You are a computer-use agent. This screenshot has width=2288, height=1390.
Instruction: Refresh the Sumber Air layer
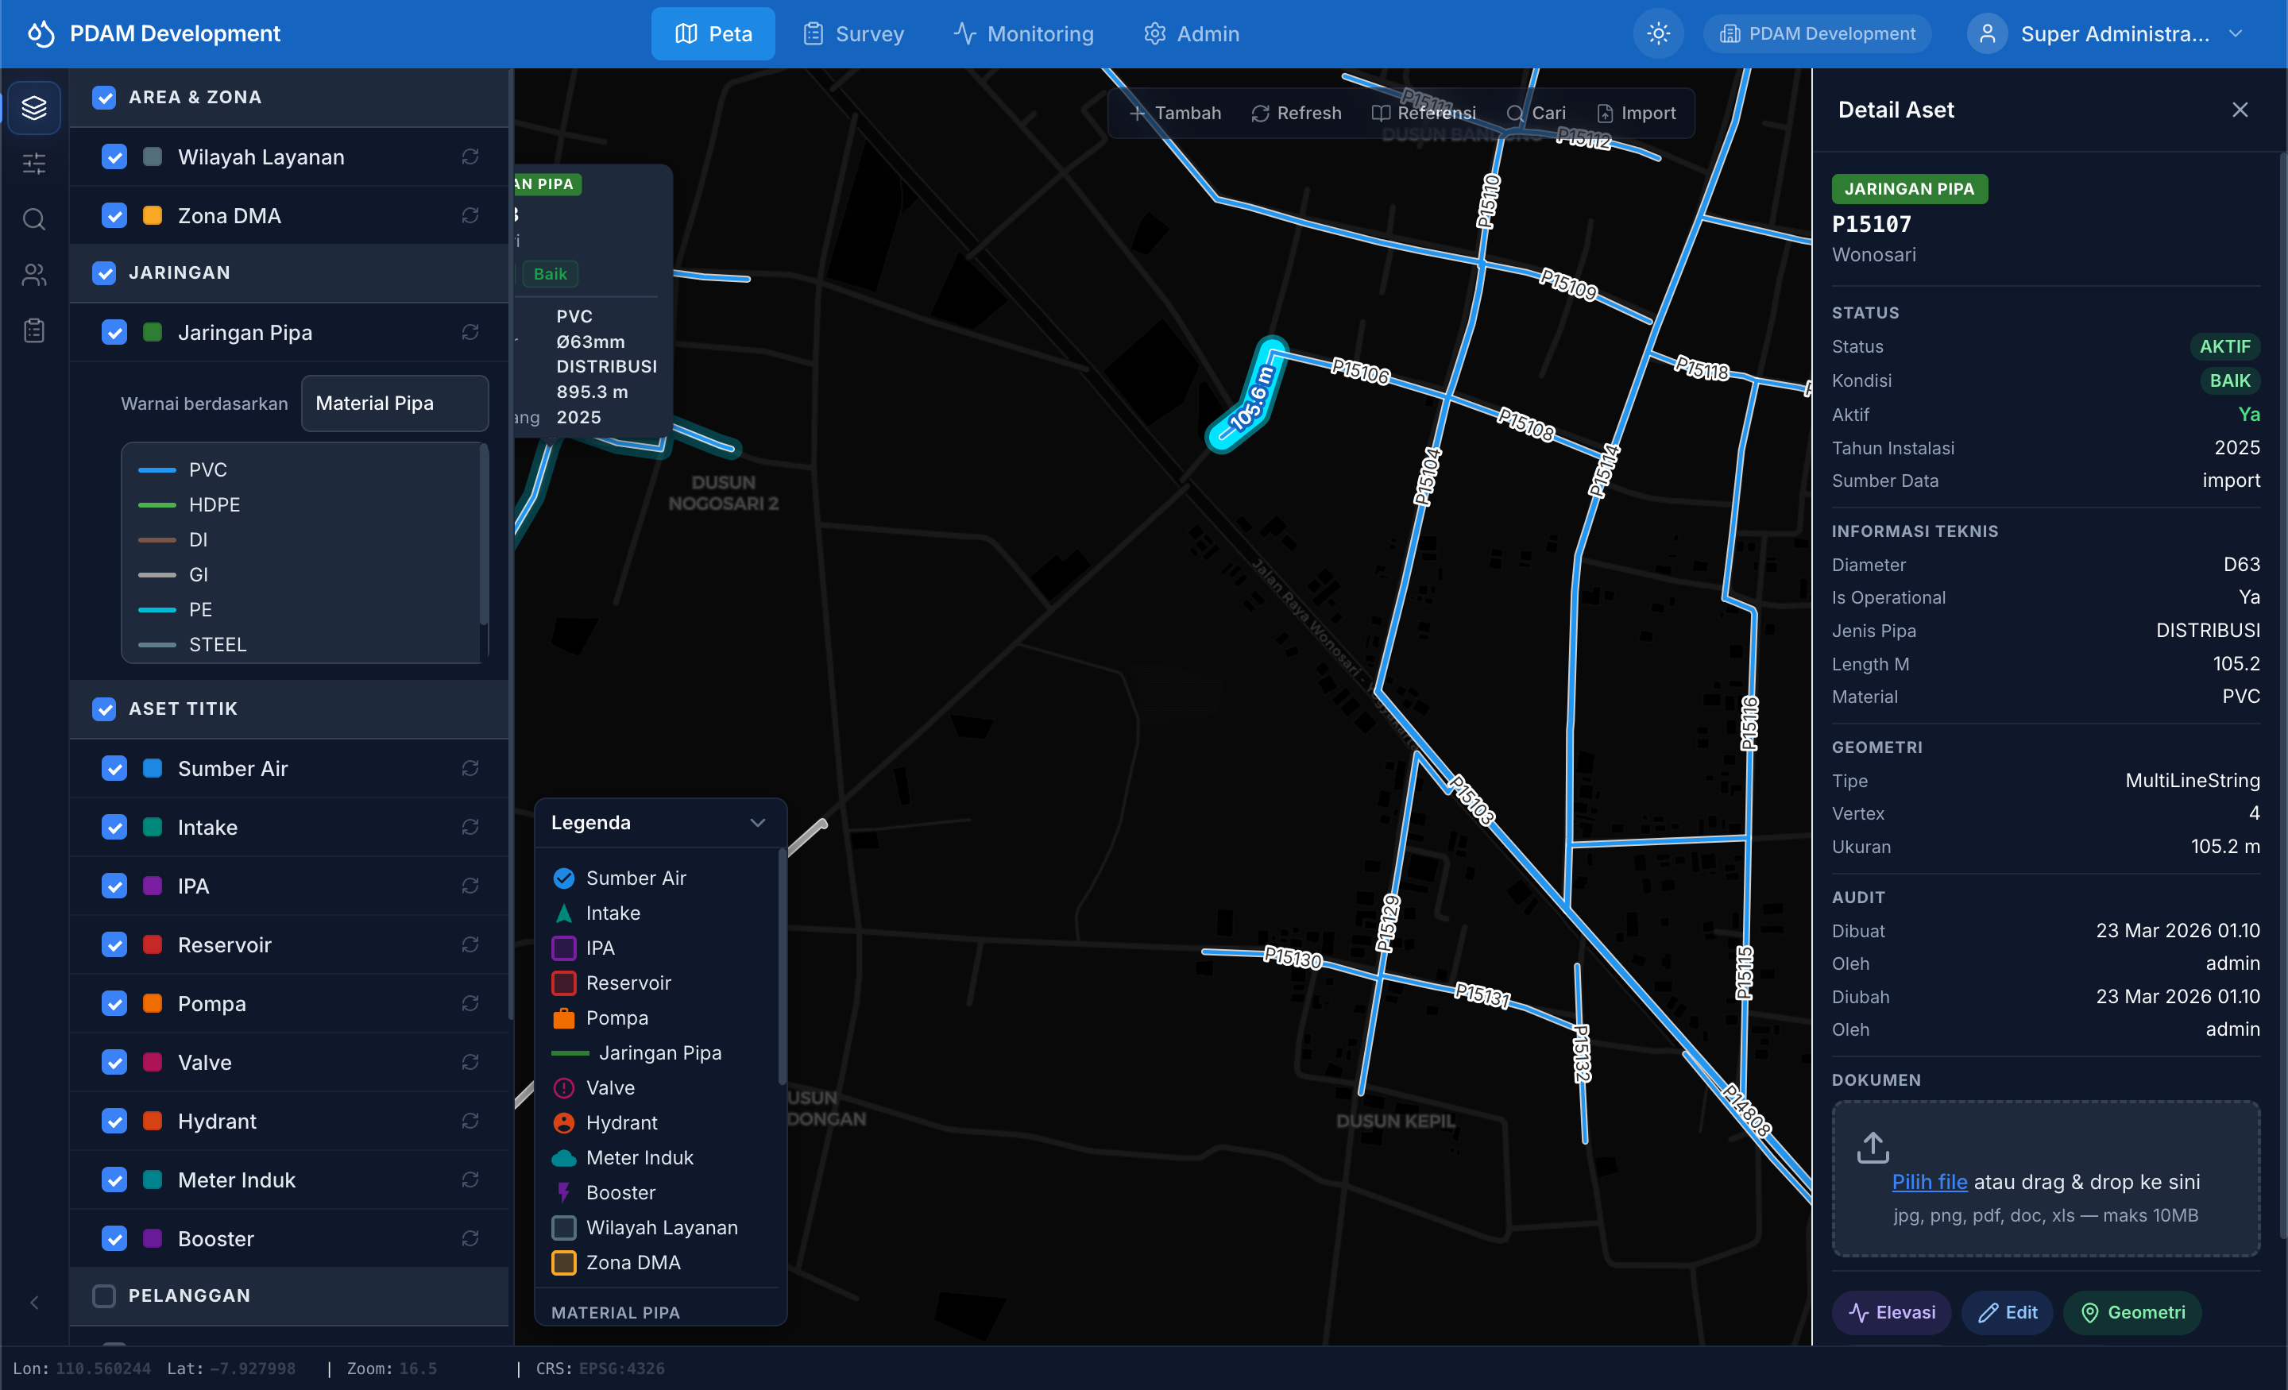click(470, 768)
